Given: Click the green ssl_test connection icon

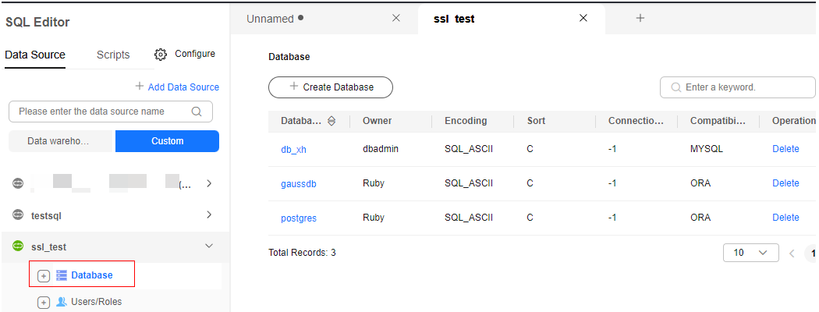Looking at the screenshot, I should click(18, 246).
